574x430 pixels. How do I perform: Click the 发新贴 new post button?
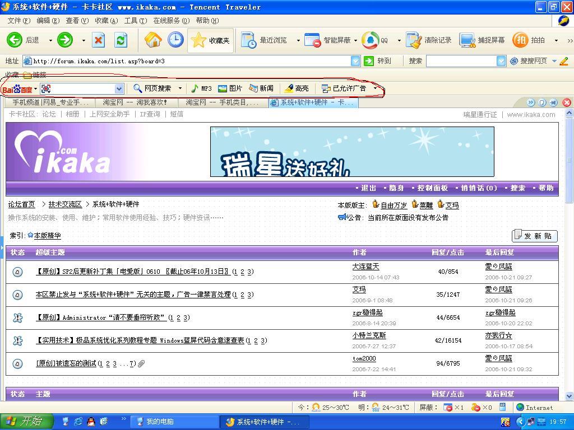(x=534, y=236)
